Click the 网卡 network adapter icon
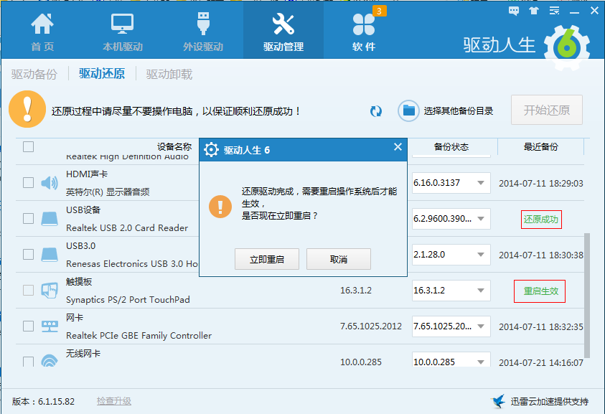605x414 pixels. pos(50,326)
